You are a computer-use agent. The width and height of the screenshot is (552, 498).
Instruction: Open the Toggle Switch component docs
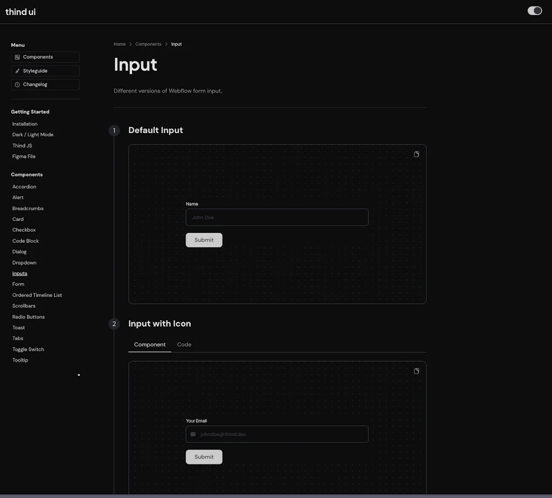[27, 349]
